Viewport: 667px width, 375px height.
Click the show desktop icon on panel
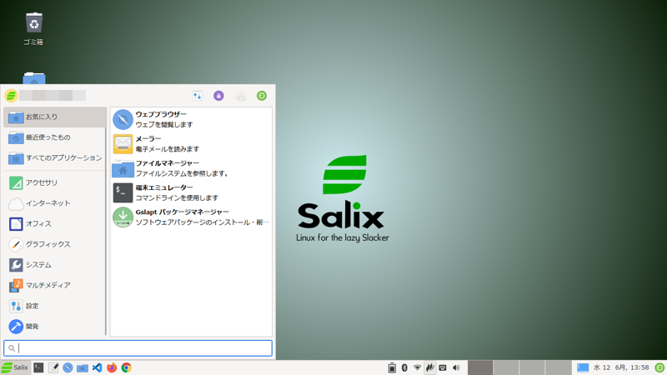tap(582, 367)
